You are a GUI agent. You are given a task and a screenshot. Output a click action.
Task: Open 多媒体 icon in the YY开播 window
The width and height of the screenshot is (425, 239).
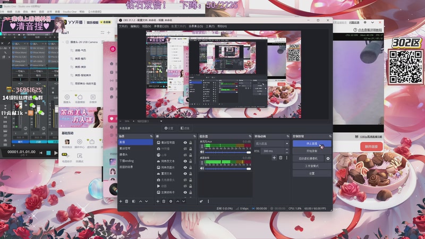[92, 98]
